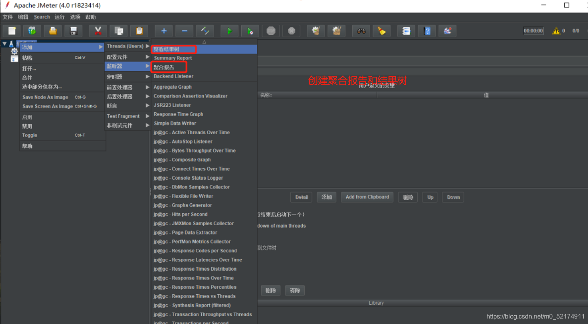Expand Threads (Users) submenu

click(128, 46)
